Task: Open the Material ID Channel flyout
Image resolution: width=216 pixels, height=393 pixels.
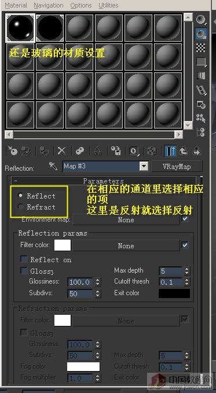Action: pyautogui.click(x=134, y=151)
